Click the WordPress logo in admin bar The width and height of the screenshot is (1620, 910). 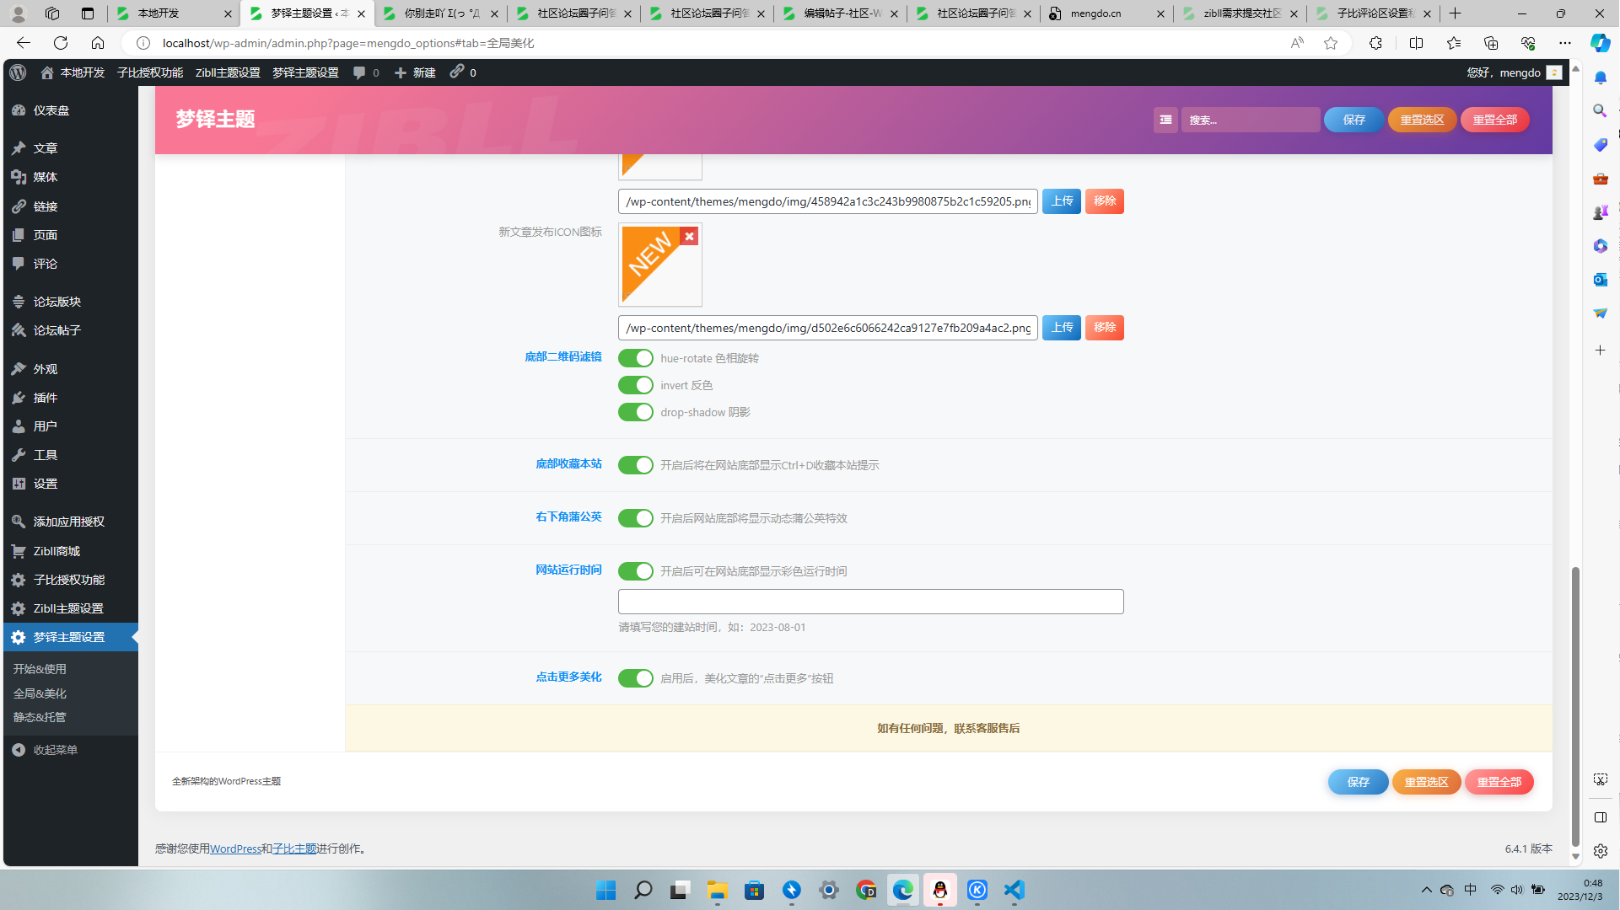tap(18, 72)
